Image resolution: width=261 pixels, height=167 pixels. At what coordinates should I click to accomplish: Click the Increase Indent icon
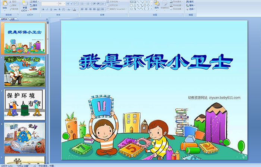coord(98,3)
